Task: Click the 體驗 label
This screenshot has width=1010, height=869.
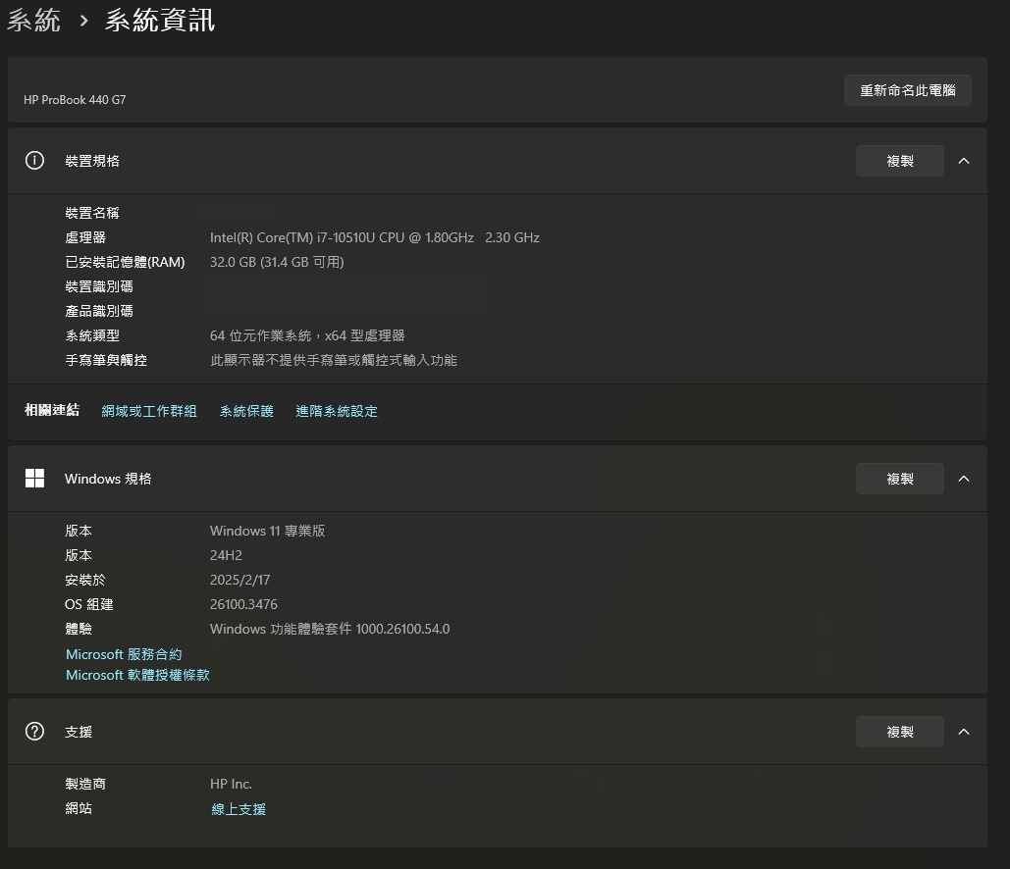Action: [79, 629]
